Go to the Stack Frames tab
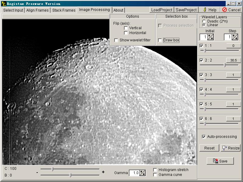Image resolution: width=243 pixels, height=182 pixels. [64, 10]
